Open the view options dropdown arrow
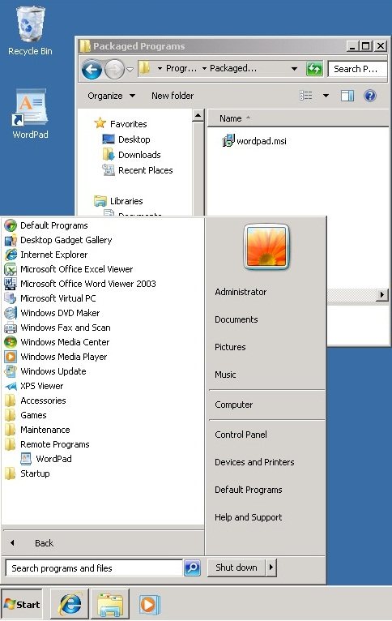This screenshot has width=392, height=621. 326,96
